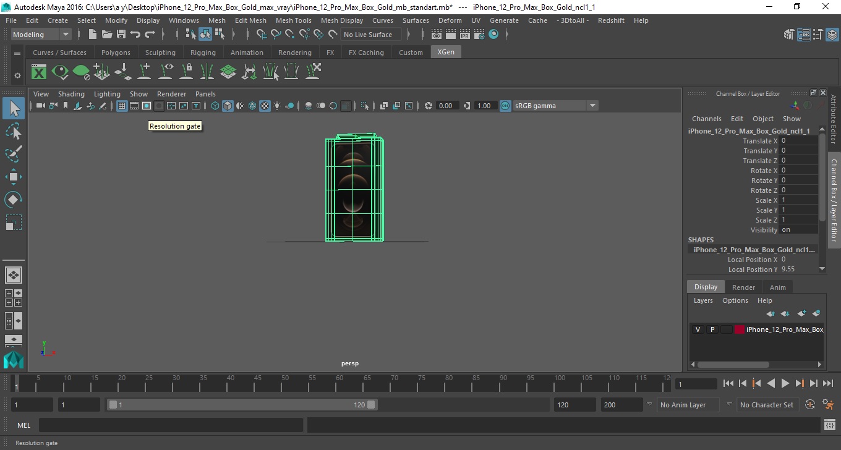
Task: Switch to the Rigging shelf tab
Action: pyautogui.click(x=203, y=53)
